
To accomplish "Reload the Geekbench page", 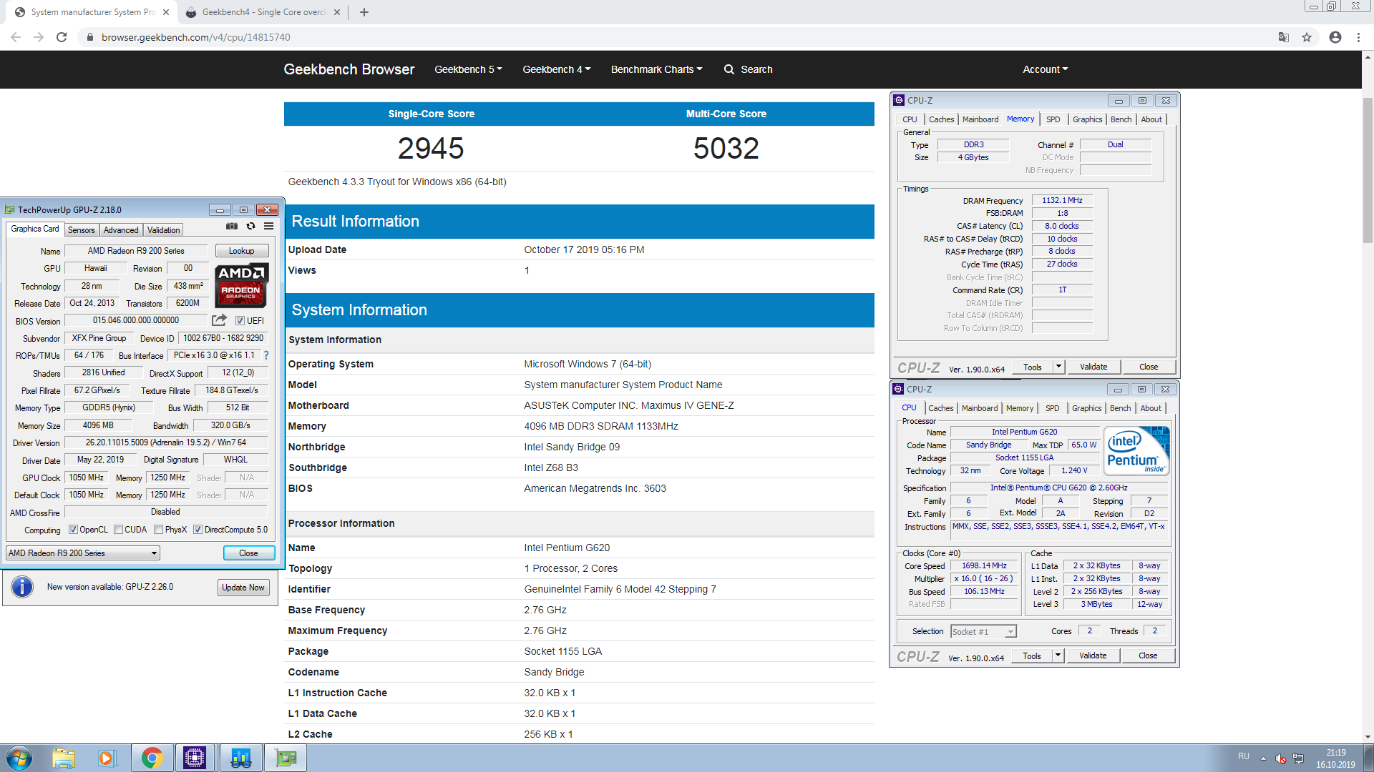I will point(62,37).
